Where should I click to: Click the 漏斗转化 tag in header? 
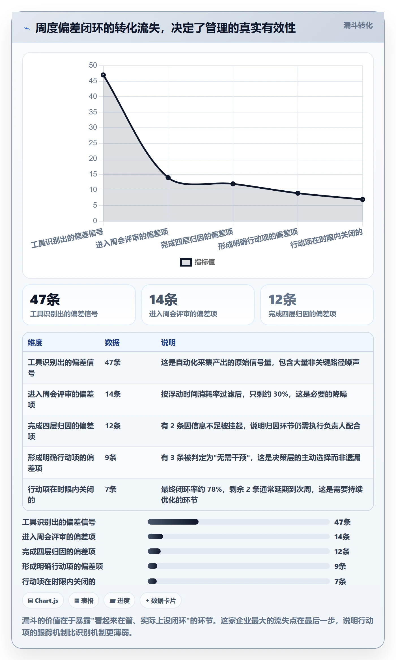(358, 25)
